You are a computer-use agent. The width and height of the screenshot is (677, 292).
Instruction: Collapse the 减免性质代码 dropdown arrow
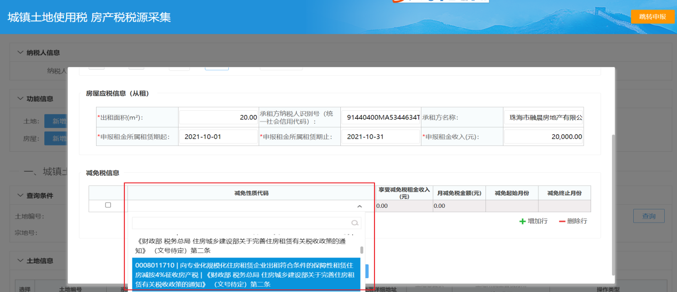pos(359,206)
